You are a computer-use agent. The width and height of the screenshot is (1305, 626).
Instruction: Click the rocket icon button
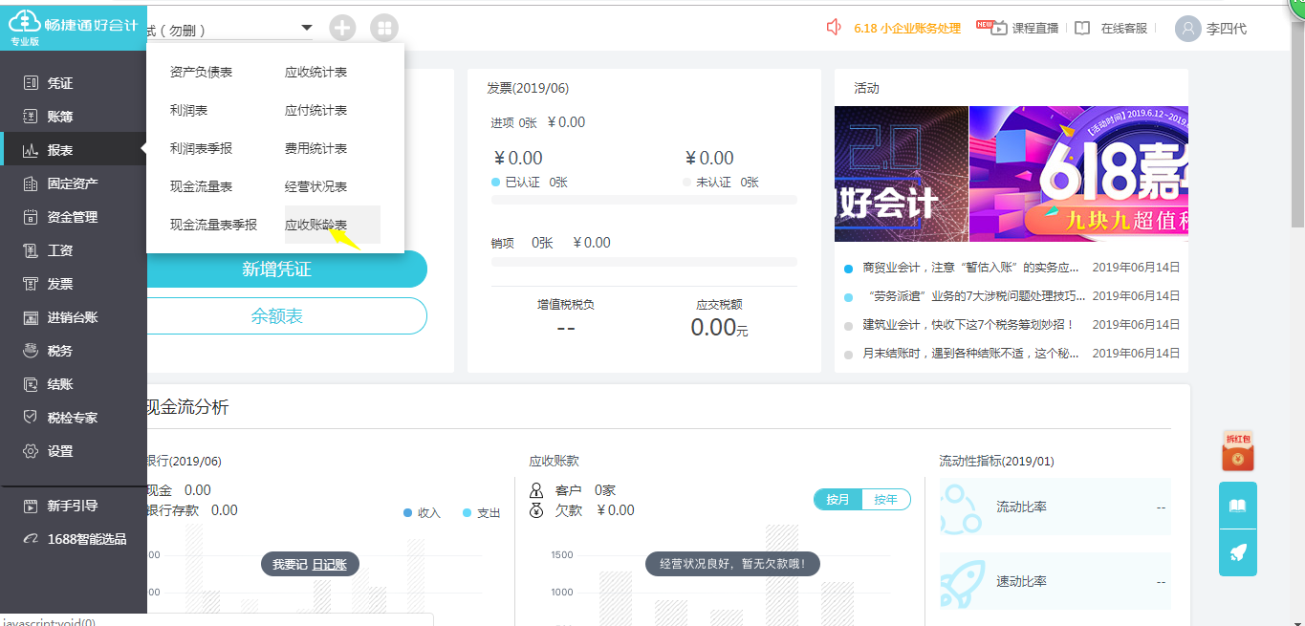(x=1237, y=553)
